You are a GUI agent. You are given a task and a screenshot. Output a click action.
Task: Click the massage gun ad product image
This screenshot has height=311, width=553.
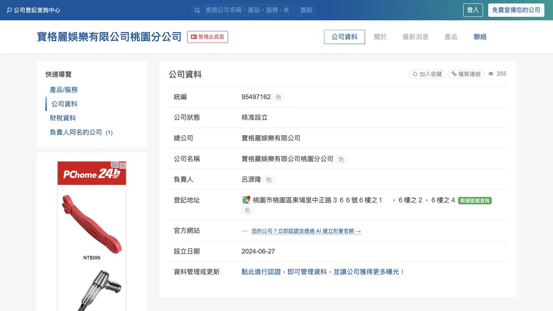[x=100, y=289]
